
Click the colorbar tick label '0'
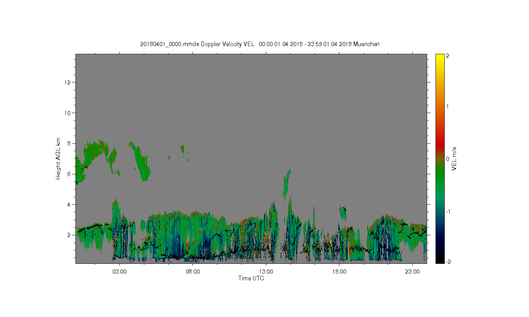[x=448, y=159]
